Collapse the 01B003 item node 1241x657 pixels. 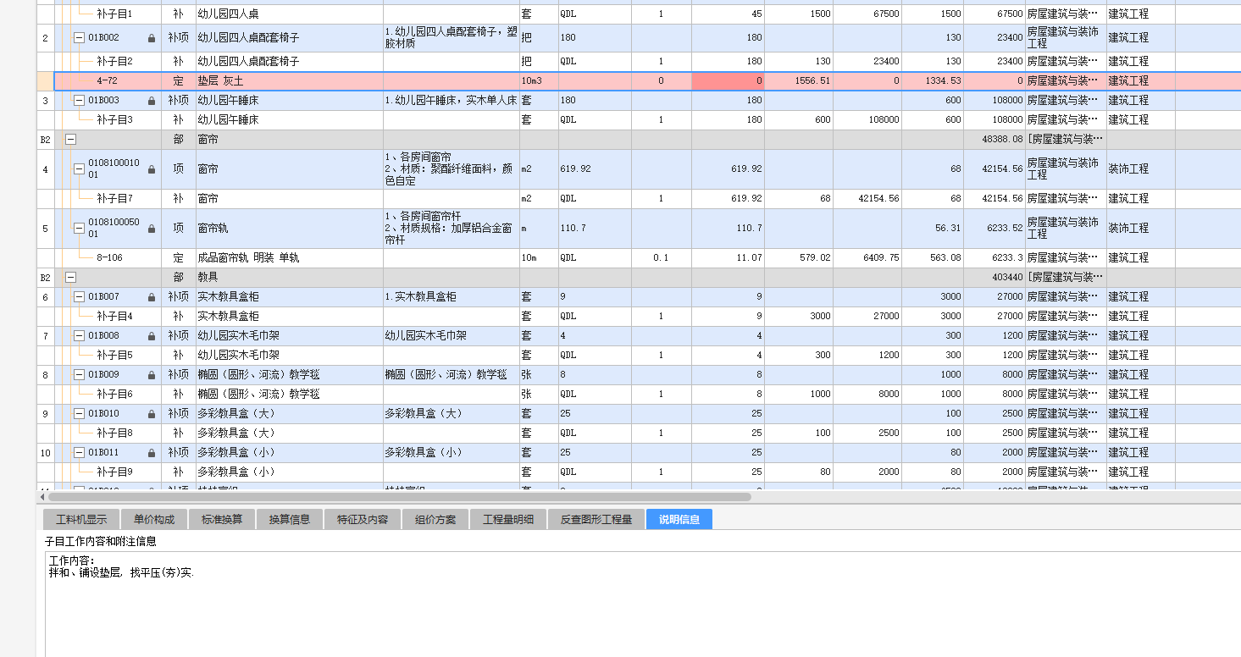coord(79,101)
